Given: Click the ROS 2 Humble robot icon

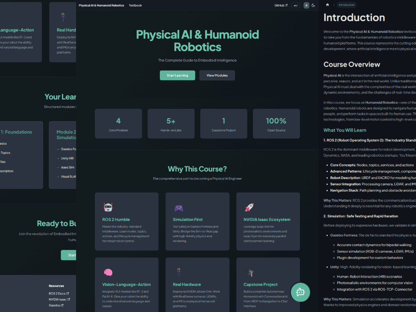Looking at the screenshot, I should pyautogui.click(x=108, y=207).
